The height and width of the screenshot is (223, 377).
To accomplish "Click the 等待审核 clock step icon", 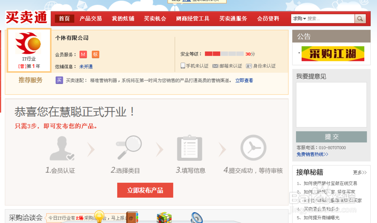I will (x=253, y=148).
